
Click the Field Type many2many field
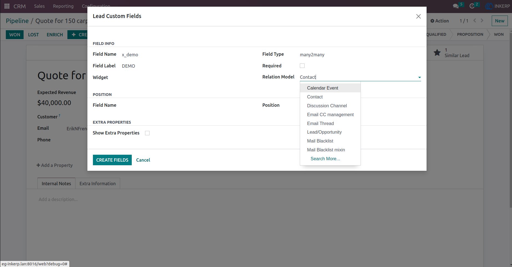click(x=360, y=55)
